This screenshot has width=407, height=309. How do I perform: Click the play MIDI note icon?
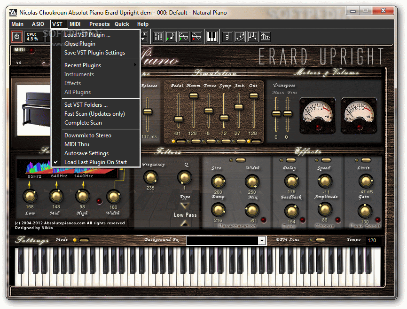click(171, 37)
